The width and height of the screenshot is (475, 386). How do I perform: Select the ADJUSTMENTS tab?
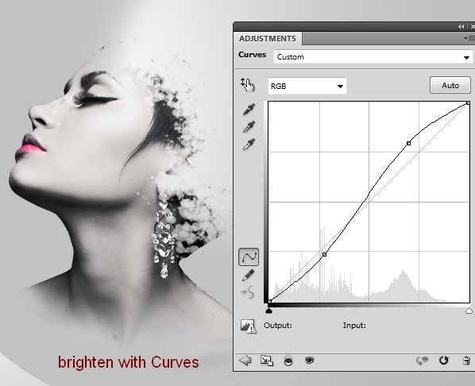[x=268, y=38]
